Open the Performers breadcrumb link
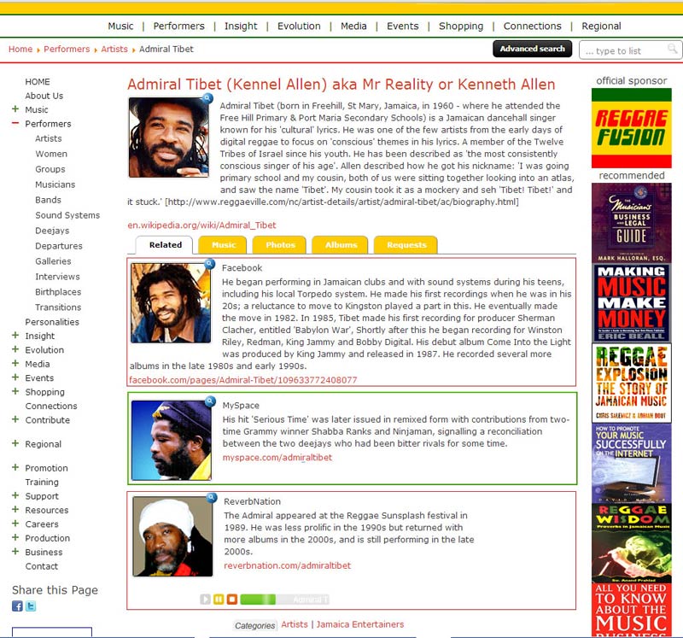Screen dimensions: 683x638 67,49
